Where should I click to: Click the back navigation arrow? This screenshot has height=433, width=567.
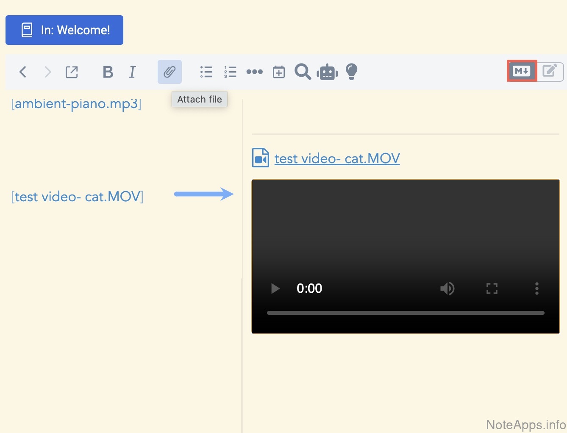tap(23, 72)
